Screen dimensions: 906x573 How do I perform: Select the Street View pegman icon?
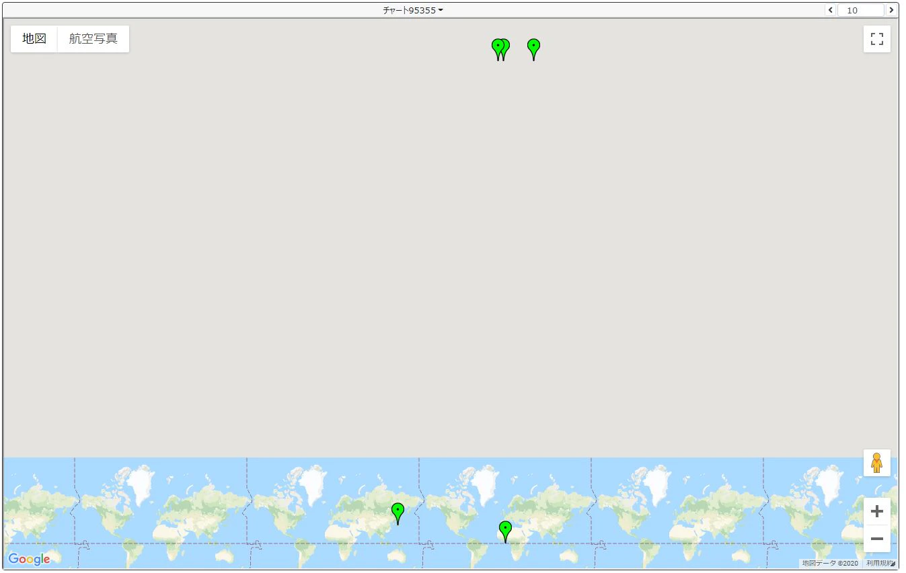pyautogui.click(x=876, y=463)
